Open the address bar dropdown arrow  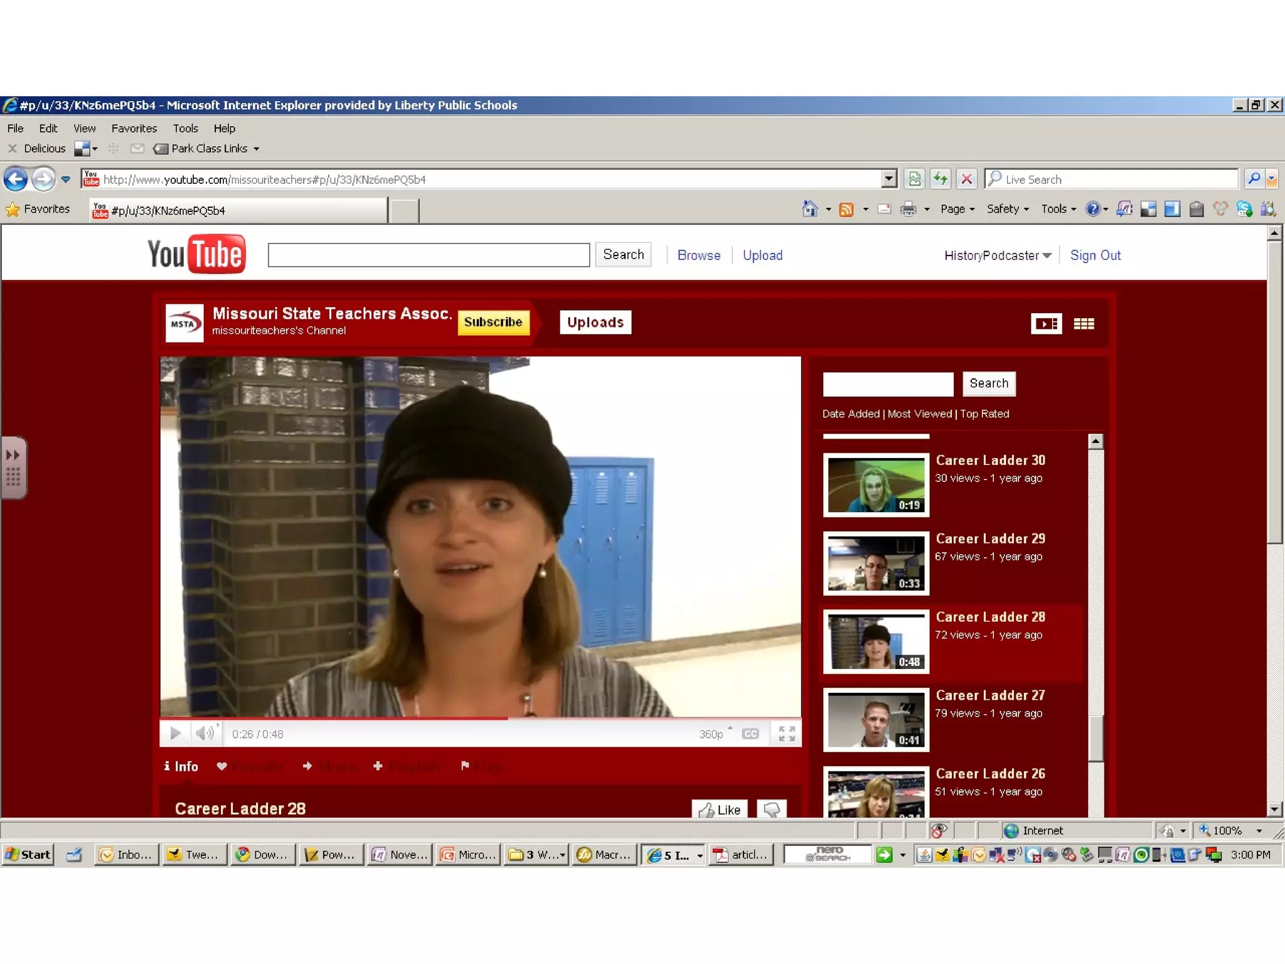[888, 179]
